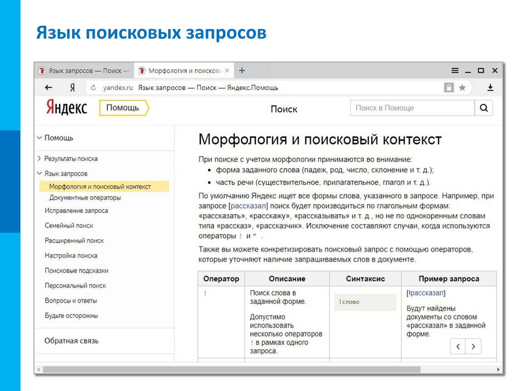The height and width of the screenshot is (391, 521).
Task: Open 'Настройка поиска' sidebar item
Action: [71, 256]
